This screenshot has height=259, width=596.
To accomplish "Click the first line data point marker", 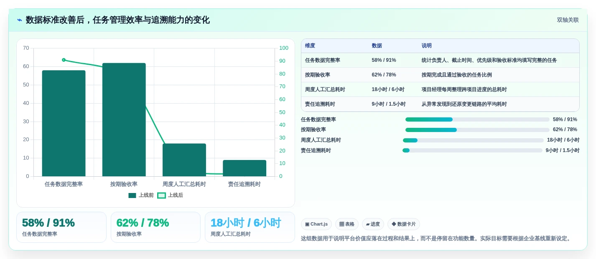I will 64,60.
